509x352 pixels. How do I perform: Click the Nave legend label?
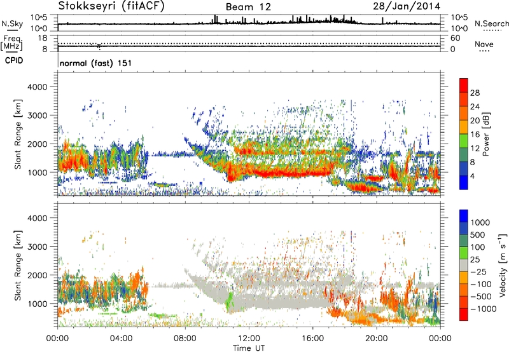pyautogui.click(x=484, y=44)
